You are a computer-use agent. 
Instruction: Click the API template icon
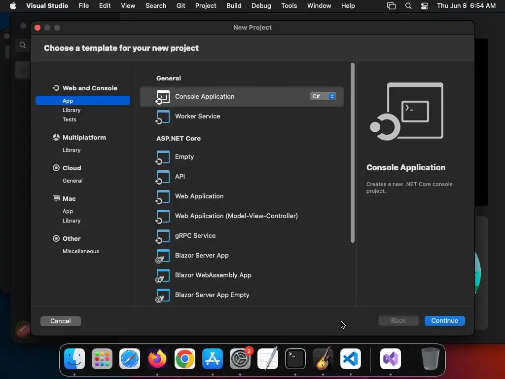(x=163, y=177)
